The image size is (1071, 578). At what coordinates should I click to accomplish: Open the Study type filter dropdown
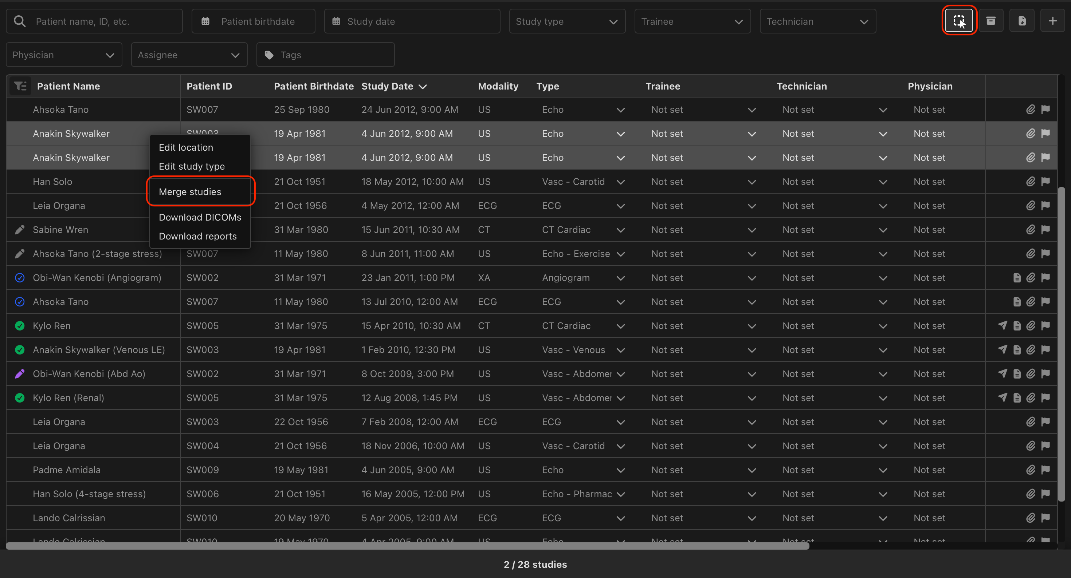[x=567, y=21]
